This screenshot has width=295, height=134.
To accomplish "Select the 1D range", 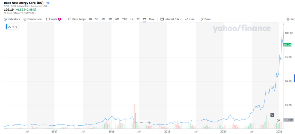I will 90,19.
